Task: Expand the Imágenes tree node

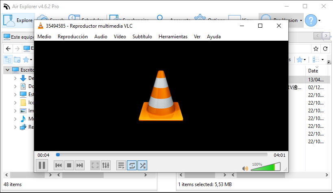Action: (x=15, y=111)
